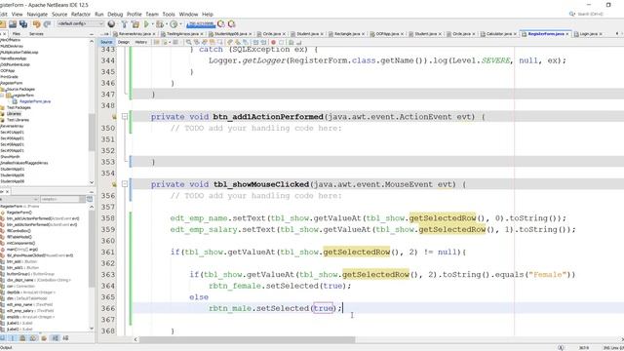Close the RegisterForm.java editor tab
The width and height of the screenshot is (624, 351).
click(x=567, y=34)
